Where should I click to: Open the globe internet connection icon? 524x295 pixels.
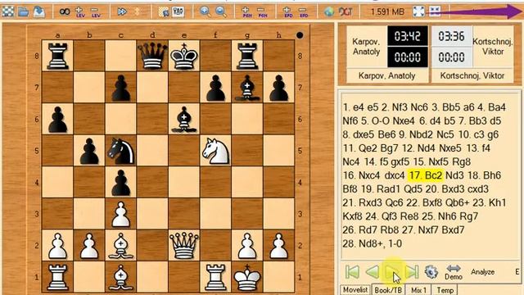pyautogui.click(x=329, y=11)
